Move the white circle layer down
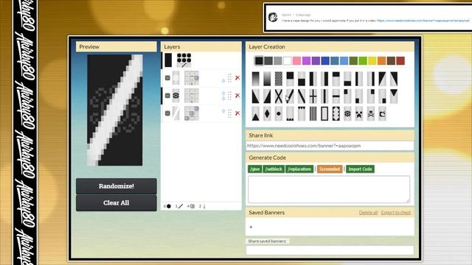Screen dimensions: 472x265 click(223, 80)
